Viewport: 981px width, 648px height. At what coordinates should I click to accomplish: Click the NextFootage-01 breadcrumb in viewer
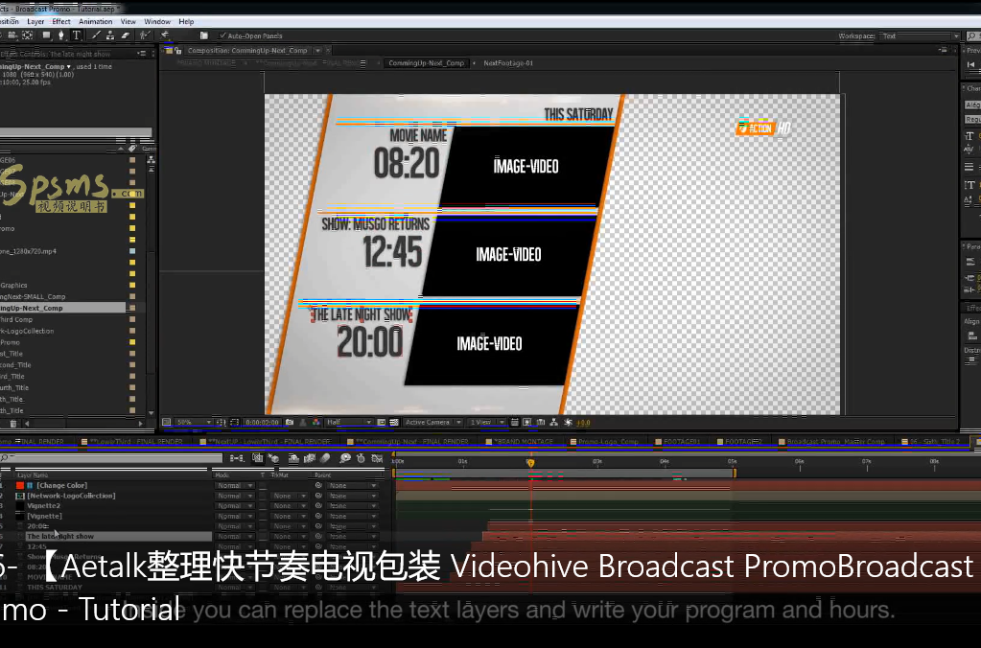pos(508,63)
